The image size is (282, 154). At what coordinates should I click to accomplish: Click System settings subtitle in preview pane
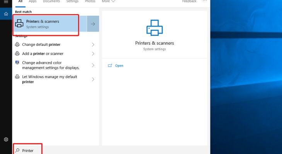pyautogui.click(x=155, y=49)
